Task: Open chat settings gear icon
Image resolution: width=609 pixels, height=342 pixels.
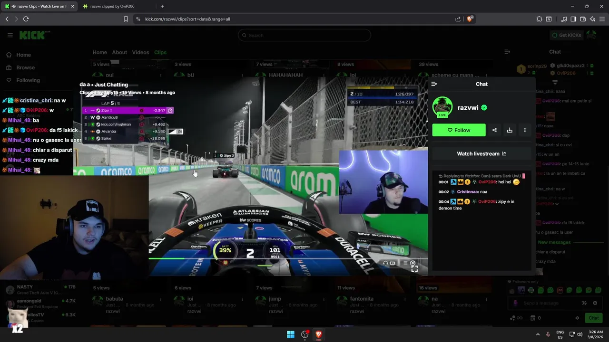Action: click(577, 318)
